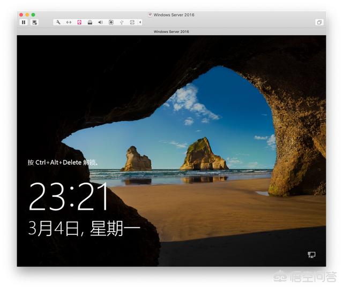The image size is (343, 289).
Task: Click the 23:21 lock screen clock
Action: pos(68,196)
